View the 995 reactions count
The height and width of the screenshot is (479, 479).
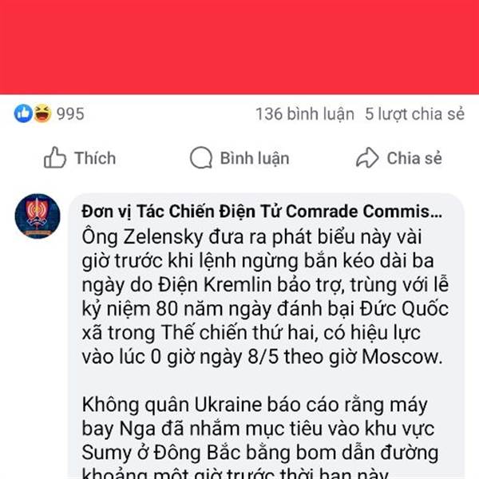70,114
